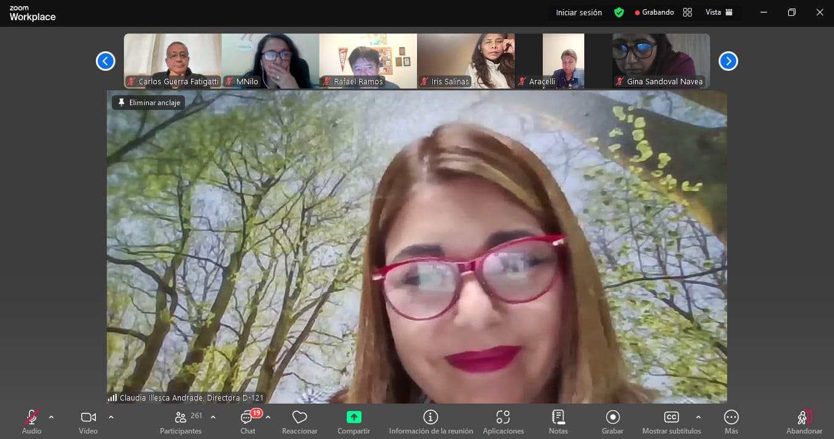Click the chat unread badge 19
This screenshot has width=834, height=439.
(256, 413)
